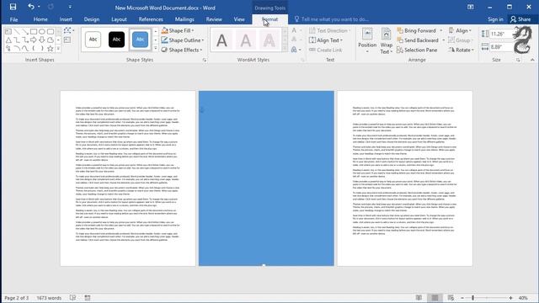Click the Draw Text Box icon
Viewport: 539px width, 303px height.
[x=67, y=40]
